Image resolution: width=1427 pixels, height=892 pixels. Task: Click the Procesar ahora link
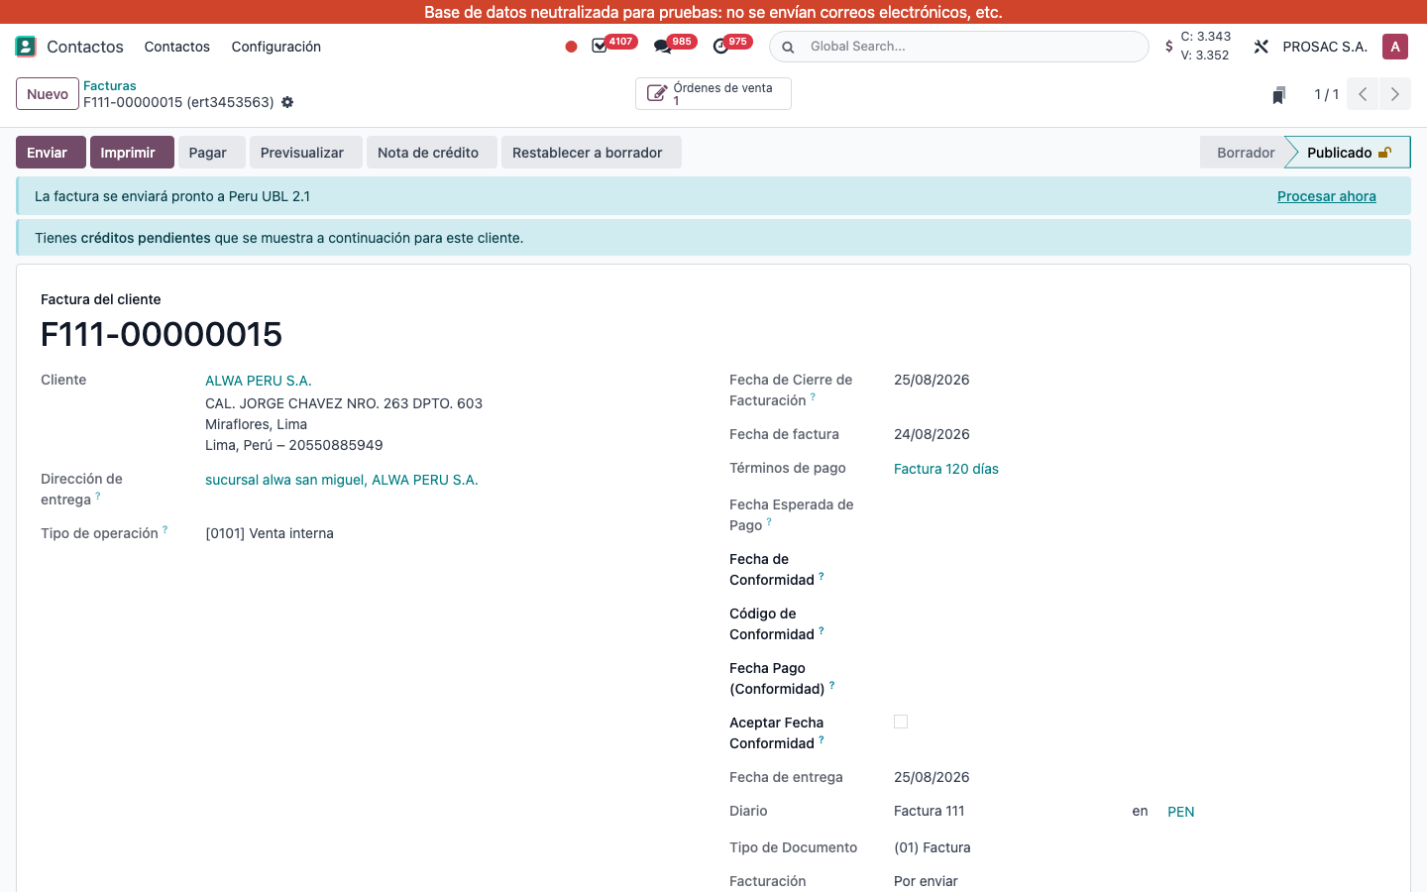tap(1327, 196)
